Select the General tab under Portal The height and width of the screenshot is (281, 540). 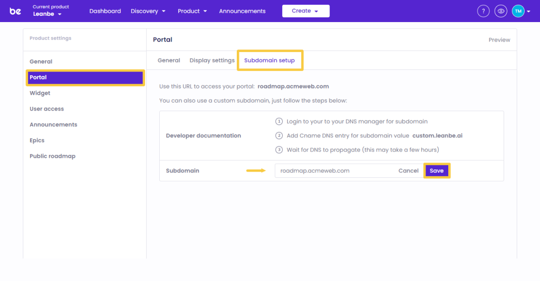click(x=169, y=61)
